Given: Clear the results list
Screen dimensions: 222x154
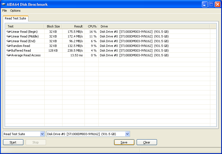Looking at the screenshot, I should pyautogui.click(x=147, y=142).
